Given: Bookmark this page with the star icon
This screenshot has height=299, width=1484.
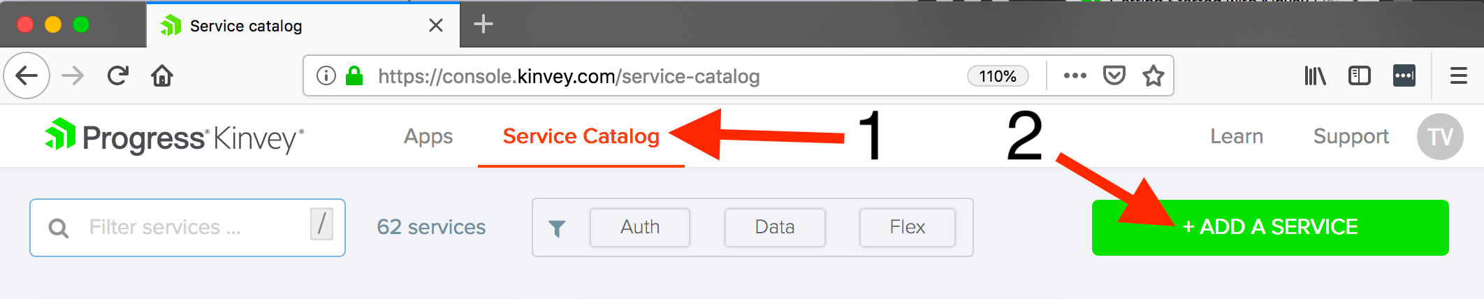Looking at the screenshot, I should (x=1154, y=75).
